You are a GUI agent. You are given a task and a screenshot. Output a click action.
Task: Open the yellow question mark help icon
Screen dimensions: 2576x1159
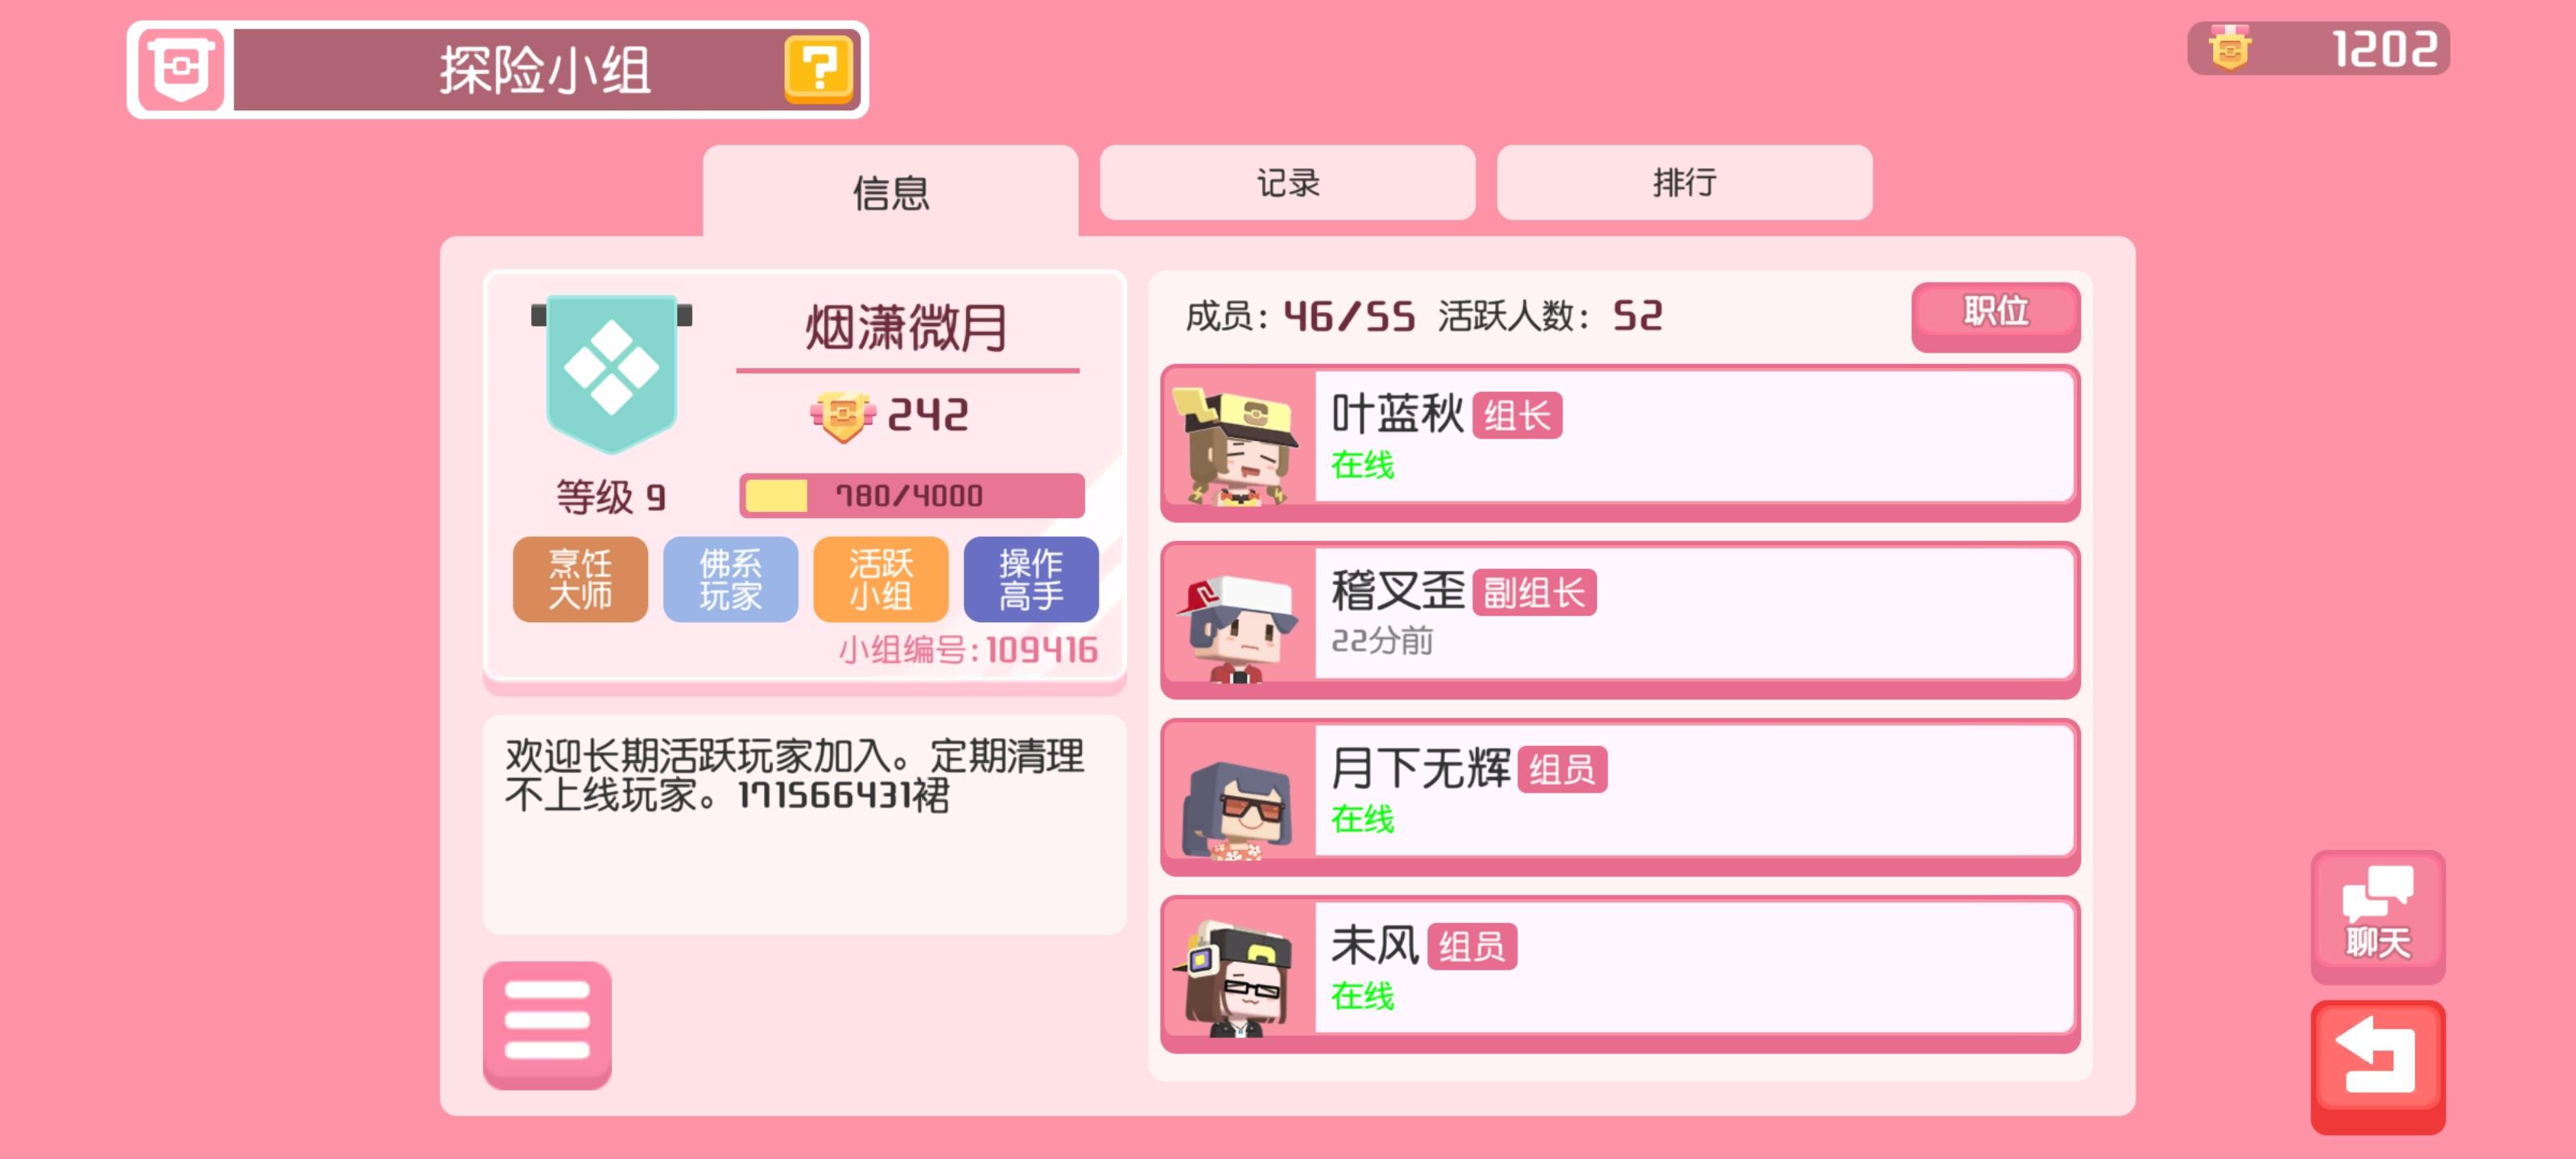[819, 70]
